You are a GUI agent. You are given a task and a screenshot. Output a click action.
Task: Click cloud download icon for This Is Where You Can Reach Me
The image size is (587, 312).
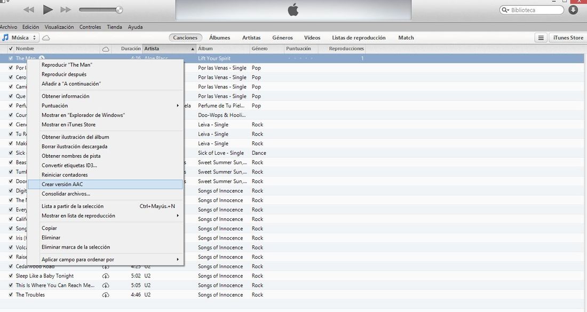(106, 285)
